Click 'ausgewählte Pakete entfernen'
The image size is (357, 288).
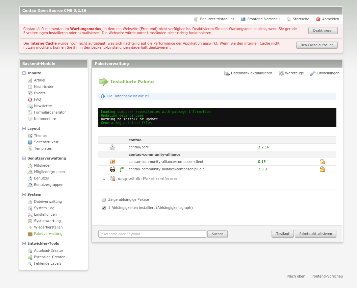pyautogui.click(x=144, y=179)
